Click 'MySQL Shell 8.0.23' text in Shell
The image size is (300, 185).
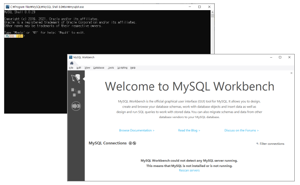tap(20, 12)
